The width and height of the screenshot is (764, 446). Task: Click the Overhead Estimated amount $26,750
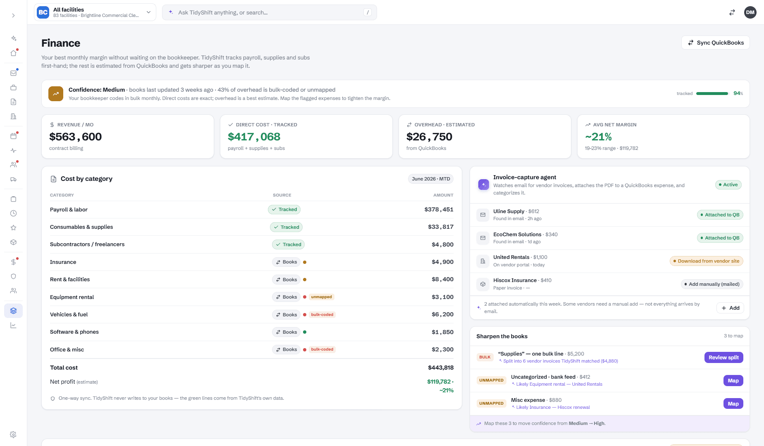(x=429, y=137)
